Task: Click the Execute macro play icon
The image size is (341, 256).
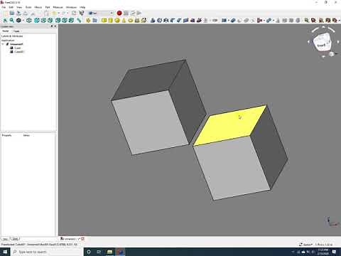Action: coord(139,13)
